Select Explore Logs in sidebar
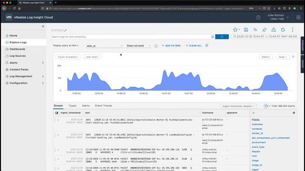 (24, 42)
